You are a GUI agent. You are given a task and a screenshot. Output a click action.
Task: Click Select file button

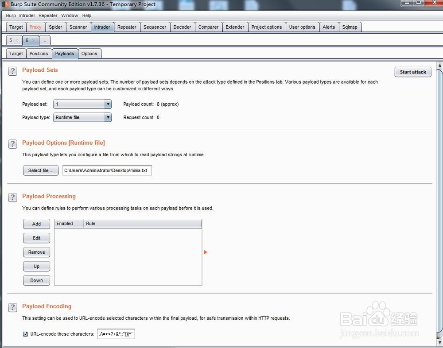click(41, 170)
